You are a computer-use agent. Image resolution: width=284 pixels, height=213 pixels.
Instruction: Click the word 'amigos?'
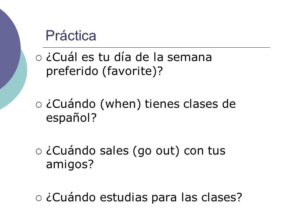click(70, 165)
